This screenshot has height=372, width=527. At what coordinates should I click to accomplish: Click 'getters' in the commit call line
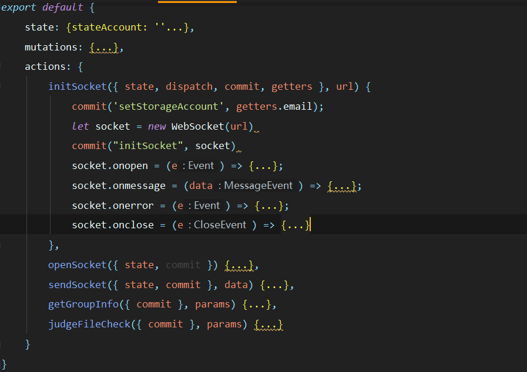coord(256,106)
